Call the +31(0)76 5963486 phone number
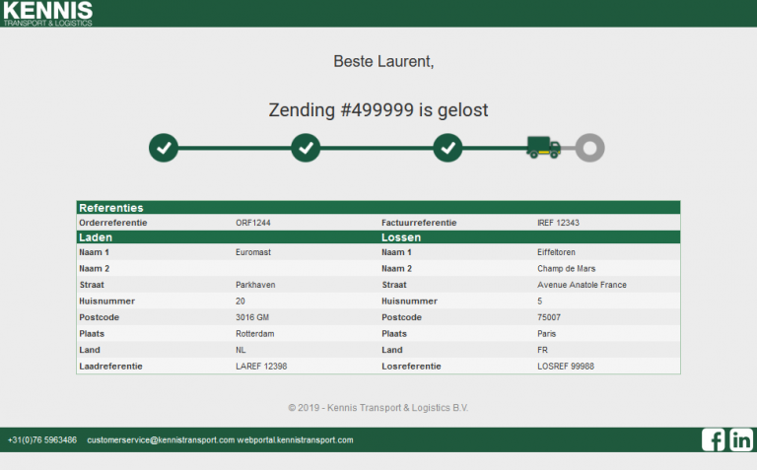757x470 pixels. point(42,440)
